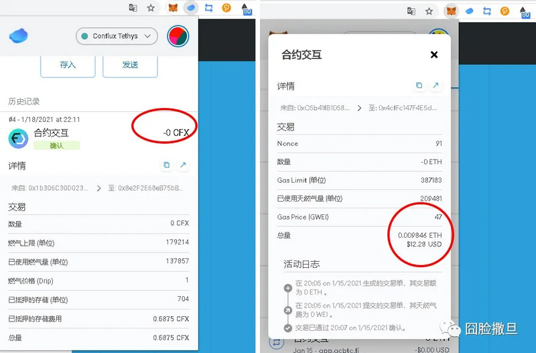The image size is (536, 353).
Task: Open Etherscan link icon in the MetaMask 详情 section
Action: click(x=435, y=86)
